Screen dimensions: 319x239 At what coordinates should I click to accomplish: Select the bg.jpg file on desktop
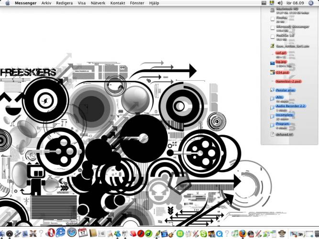pyautogui.click(x=280, y=62)
